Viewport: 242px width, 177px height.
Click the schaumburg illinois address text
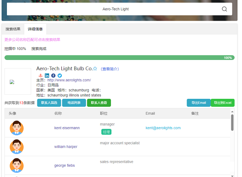(74, 95)
